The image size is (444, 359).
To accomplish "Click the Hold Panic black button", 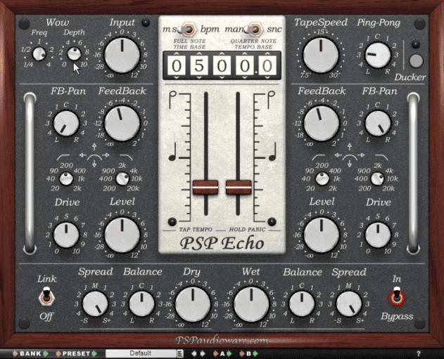I will [272, 221].
